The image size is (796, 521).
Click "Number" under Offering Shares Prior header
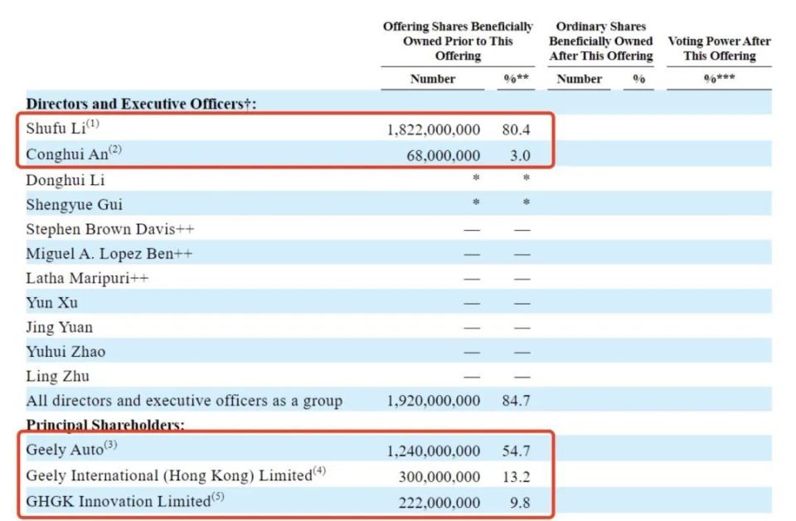point(433,79)
